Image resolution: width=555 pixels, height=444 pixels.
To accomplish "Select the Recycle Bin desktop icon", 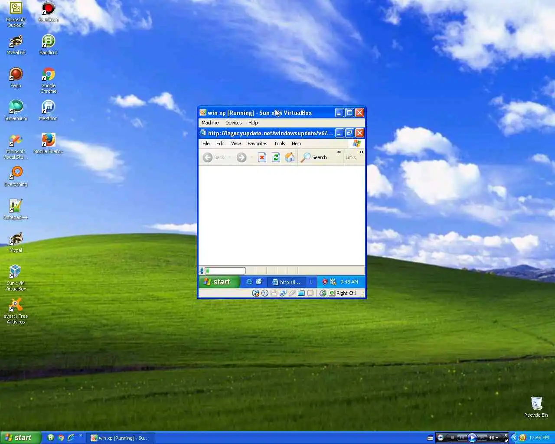I will pyautogui.click(x=536, y=407).
